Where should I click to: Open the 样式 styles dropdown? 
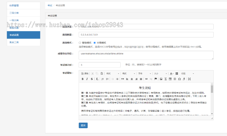112,73
